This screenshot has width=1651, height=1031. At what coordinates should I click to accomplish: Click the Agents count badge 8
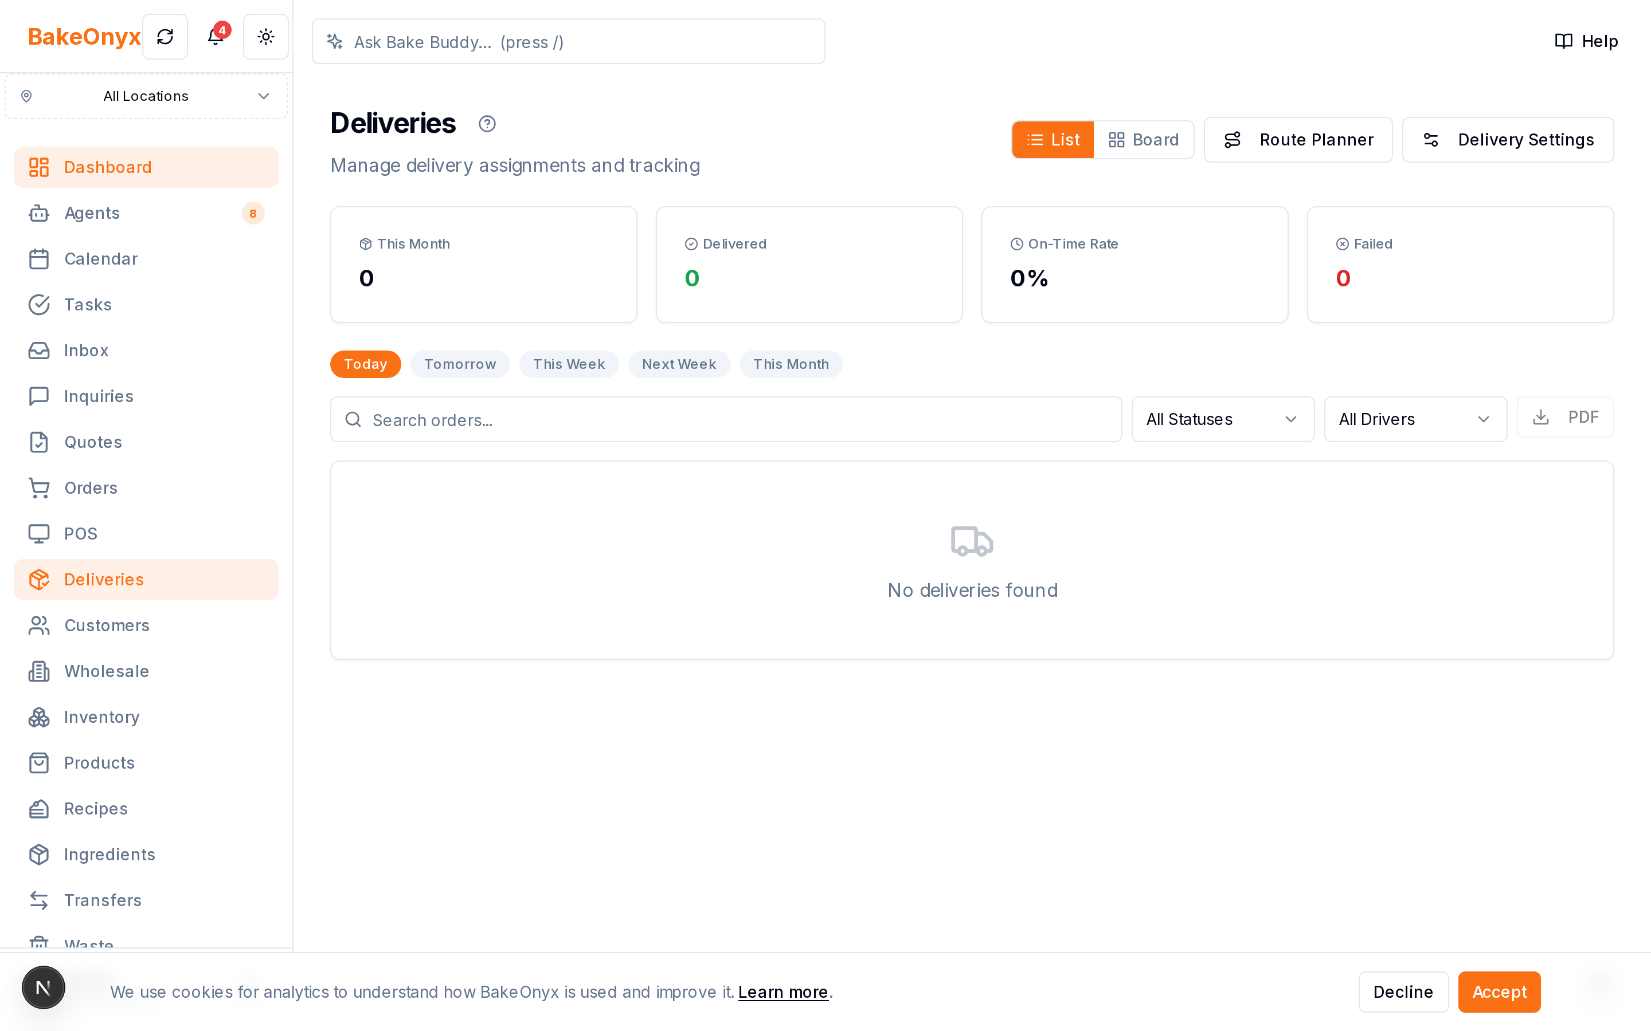tap(253, 214)
